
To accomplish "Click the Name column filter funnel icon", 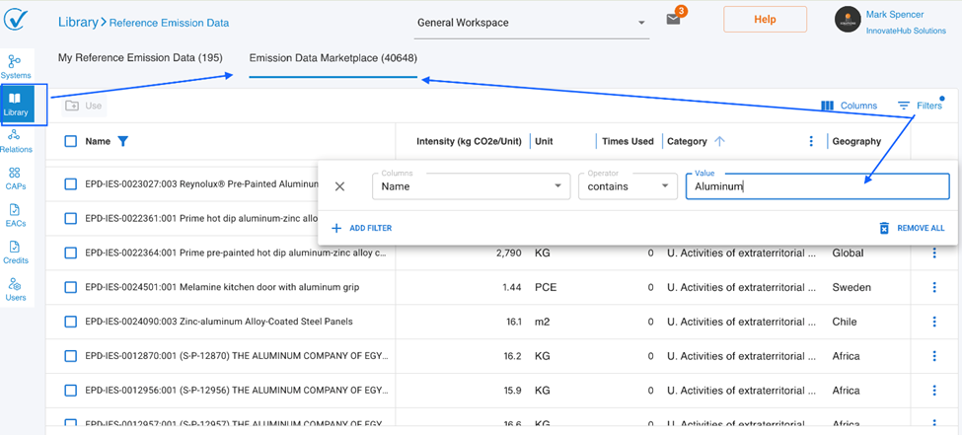I will [123, 141].
